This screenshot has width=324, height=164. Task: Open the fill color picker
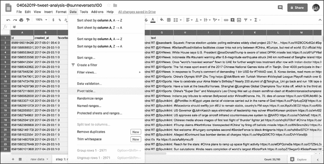pyautogui.click(x=162, y=20)
